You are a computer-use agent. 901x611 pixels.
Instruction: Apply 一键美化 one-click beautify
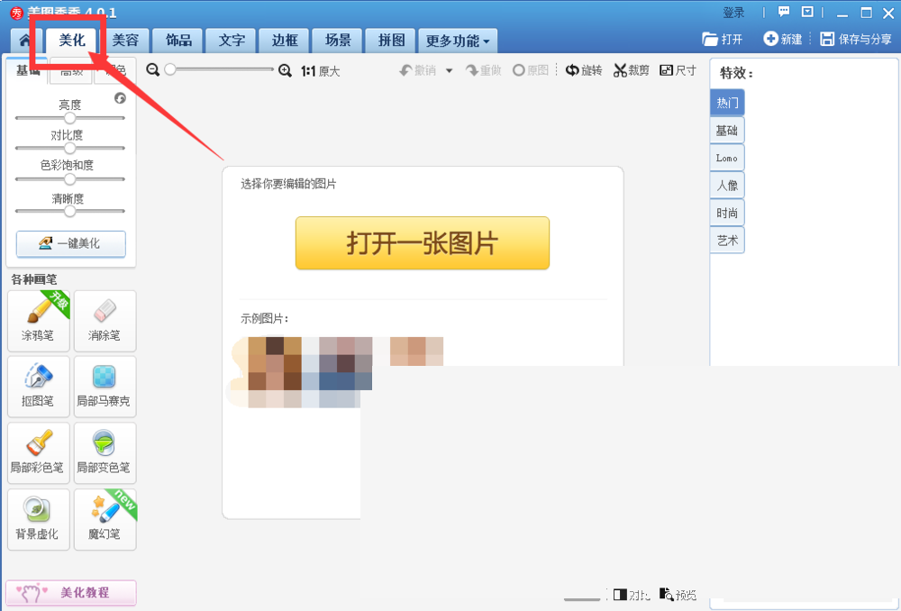pyautogui.click(x=70, y=243)
